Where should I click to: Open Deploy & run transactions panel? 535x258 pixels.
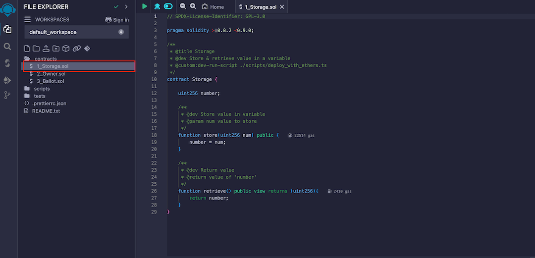click(x=7, y=80)
